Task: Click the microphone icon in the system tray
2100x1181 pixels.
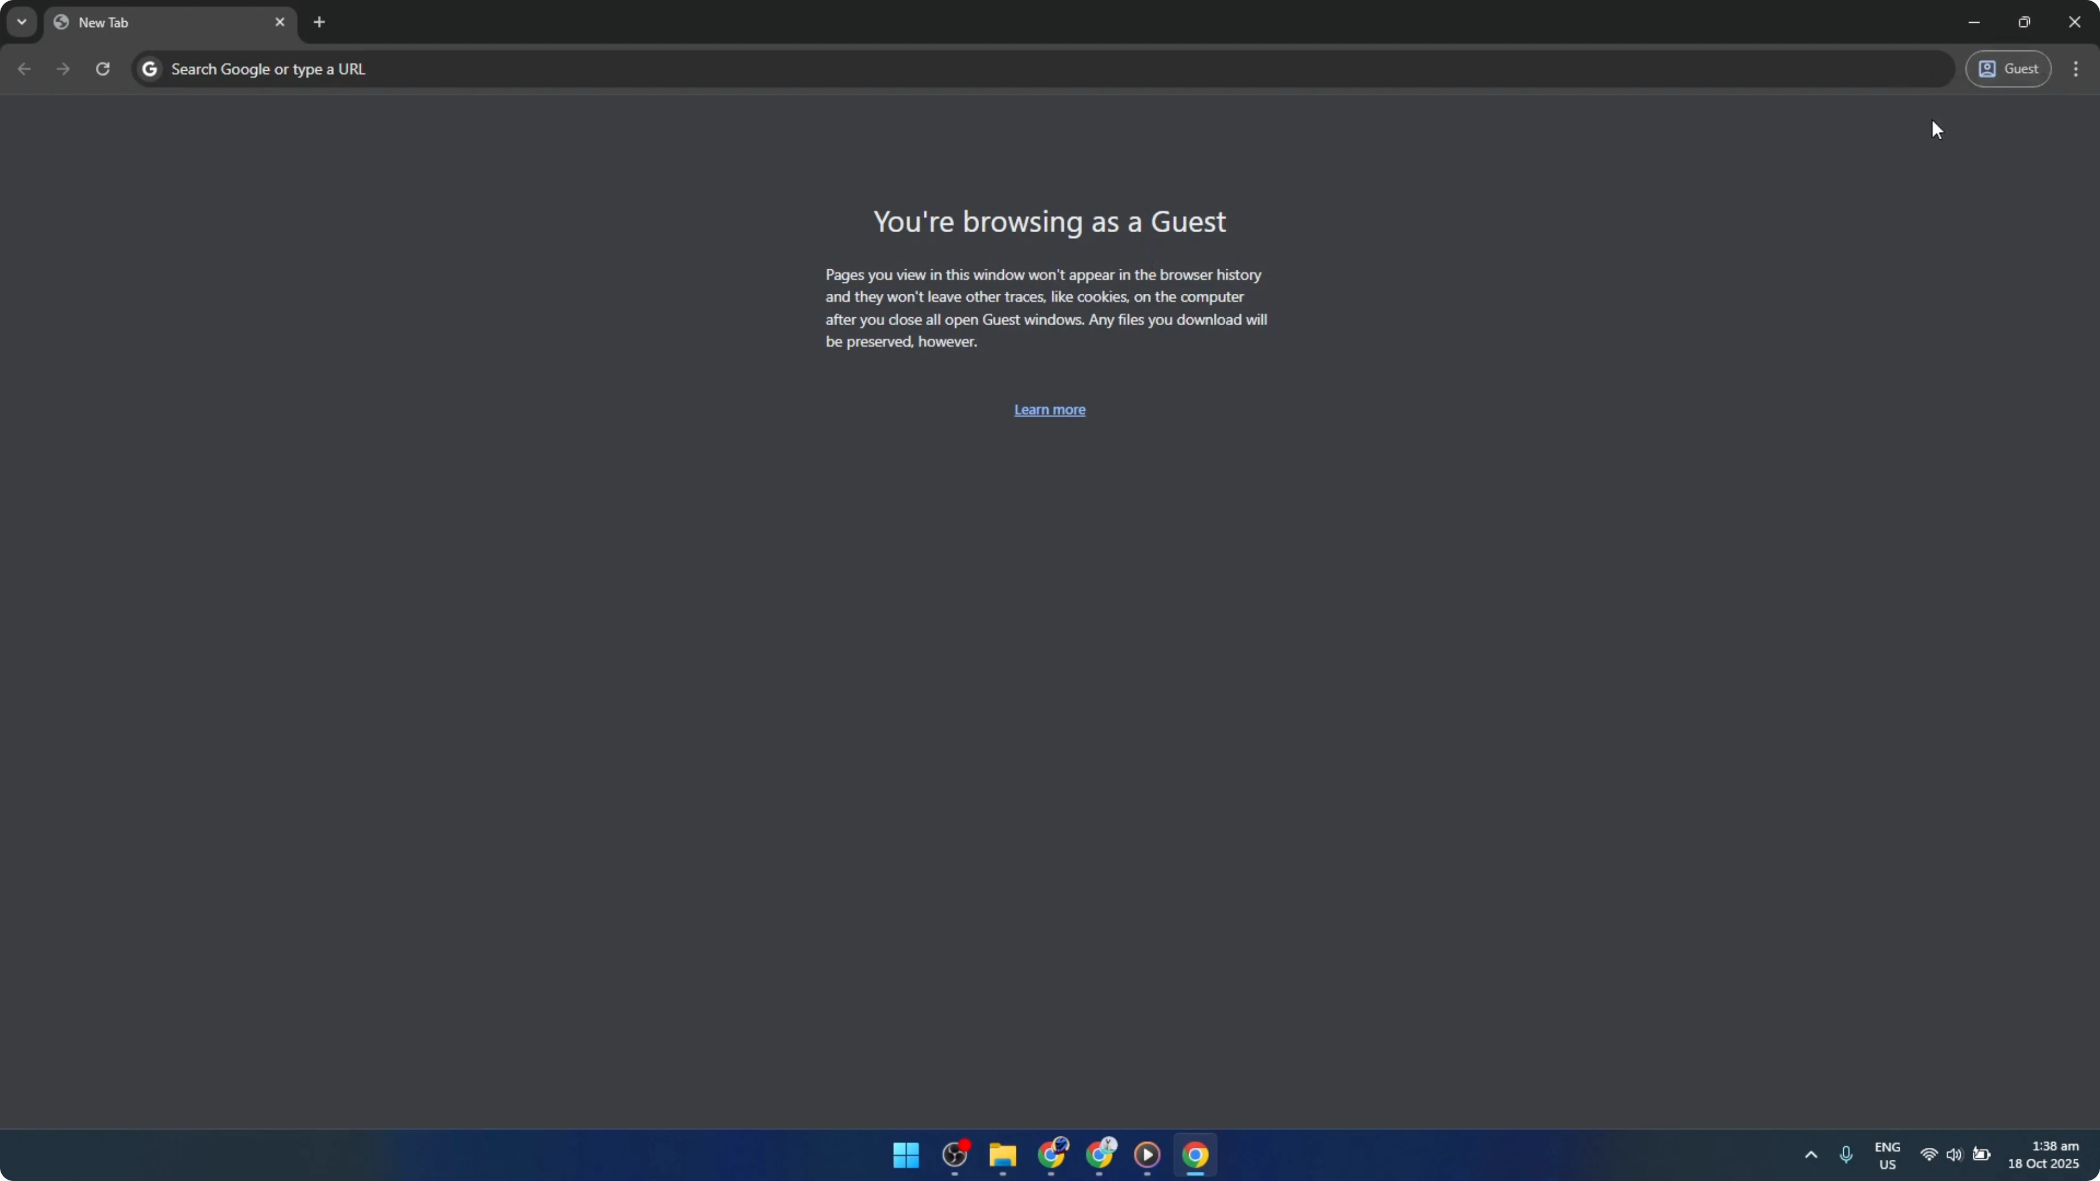Action: tap(1845, 1155)
